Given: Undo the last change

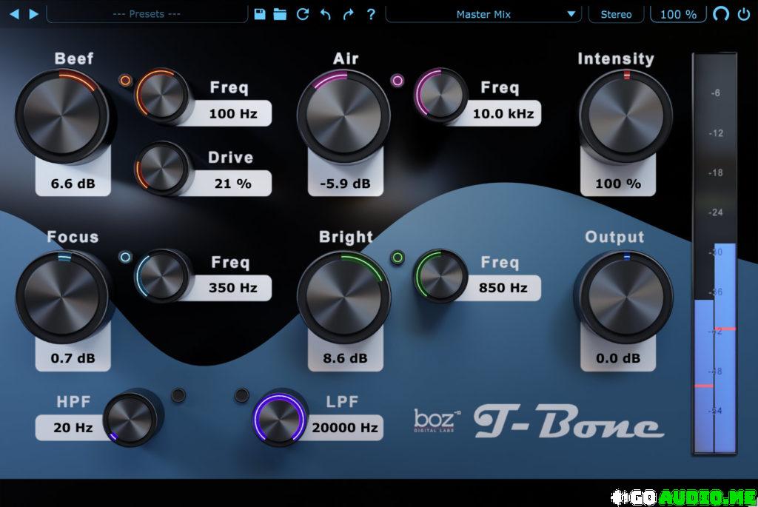Looking at the screenshot, I should [x=326, y=14].
